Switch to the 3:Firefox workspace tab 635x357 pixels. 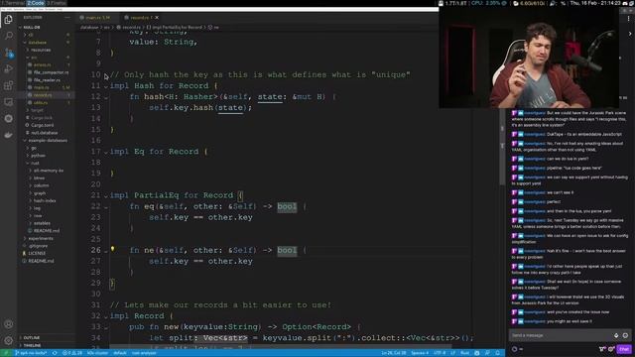pyautogui.click(x=57, y=3)
